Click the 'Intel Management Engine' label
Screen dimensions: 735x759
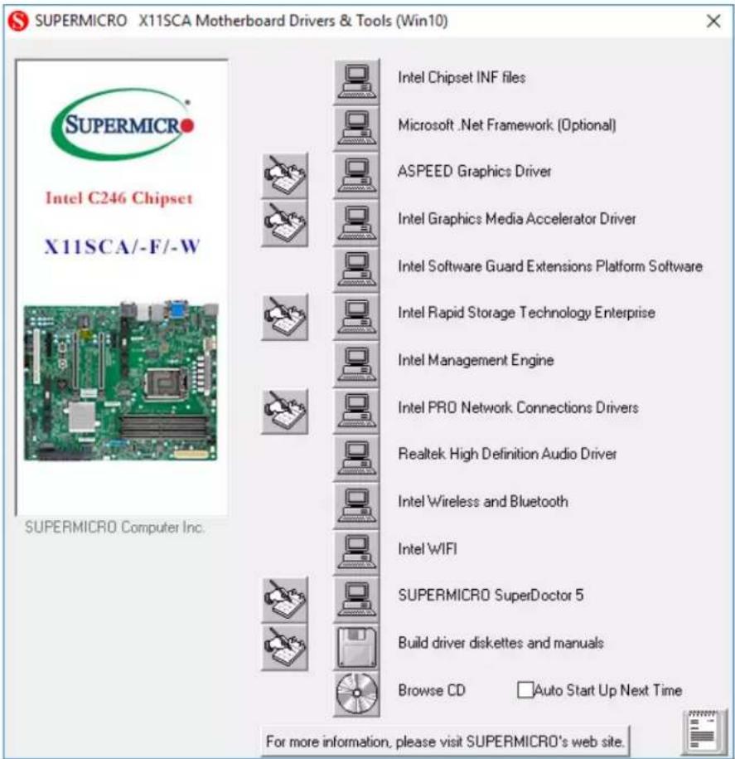pyautogui.click(x=476, y=360)
